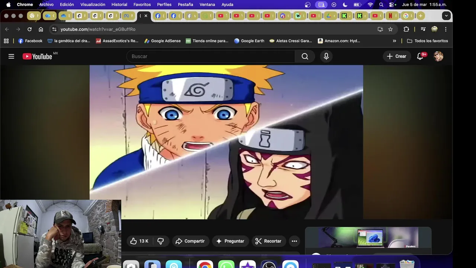
Task: Open Google Earth bookmark
Action: [x=249, y=41]
